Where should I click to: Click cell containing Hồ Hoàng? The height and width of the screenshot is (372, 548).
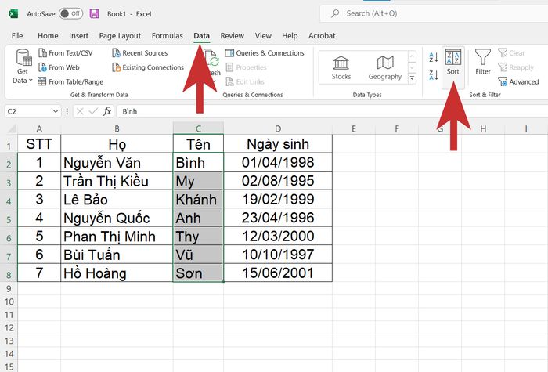(x=117, y=273)
